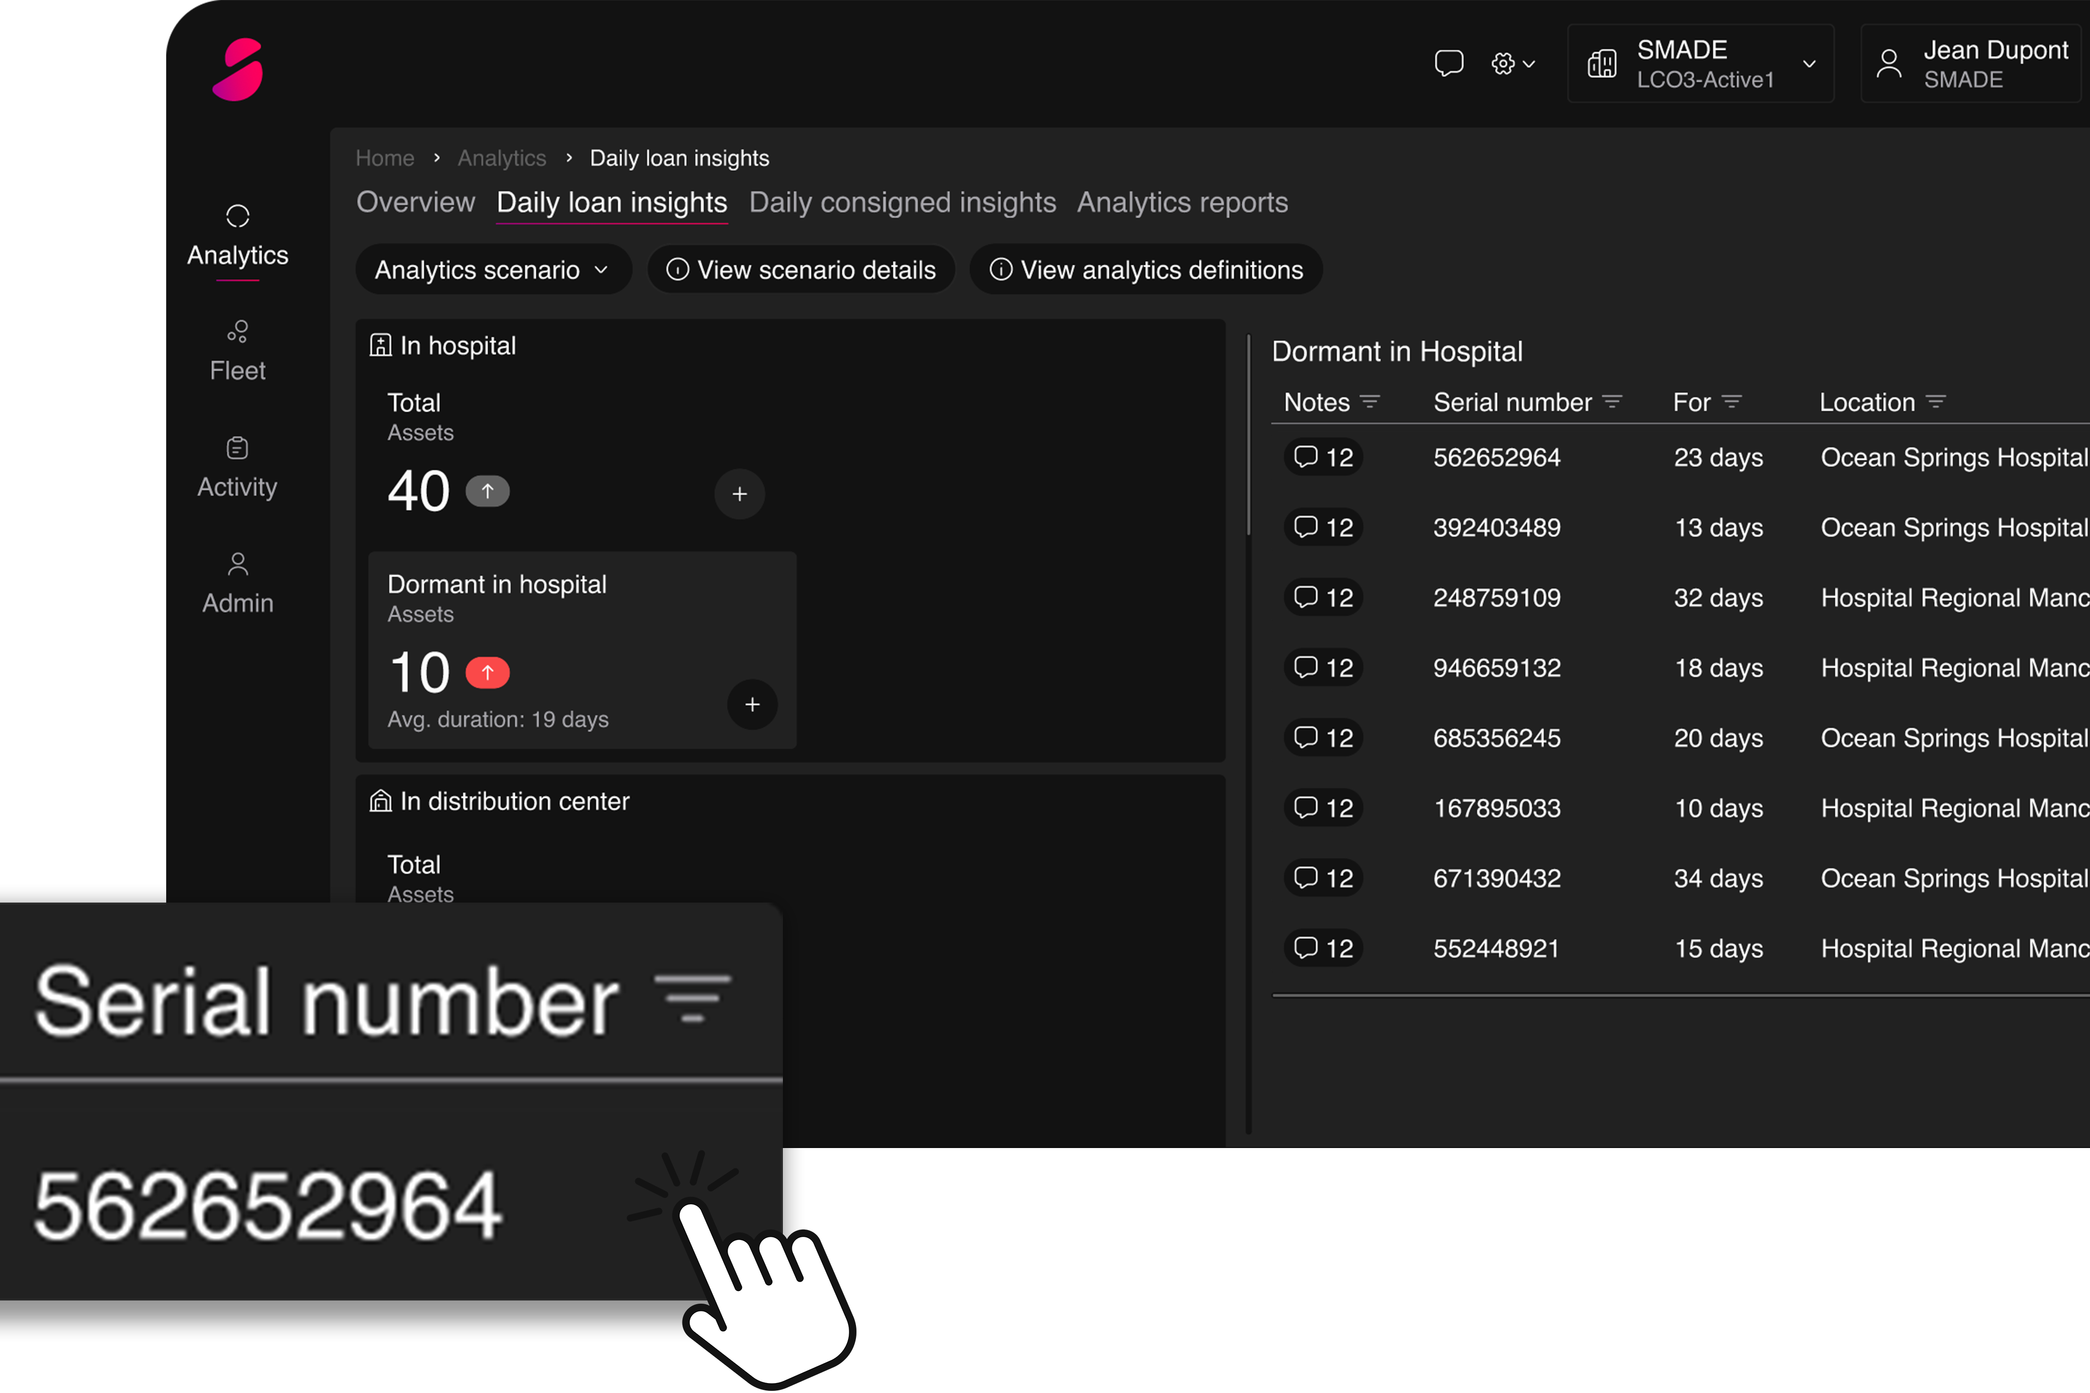The height and width of the screenshot is (1393, 2090).
Task: Click the Analytics breadcrumb link
Action: click(x=501, y=158)
